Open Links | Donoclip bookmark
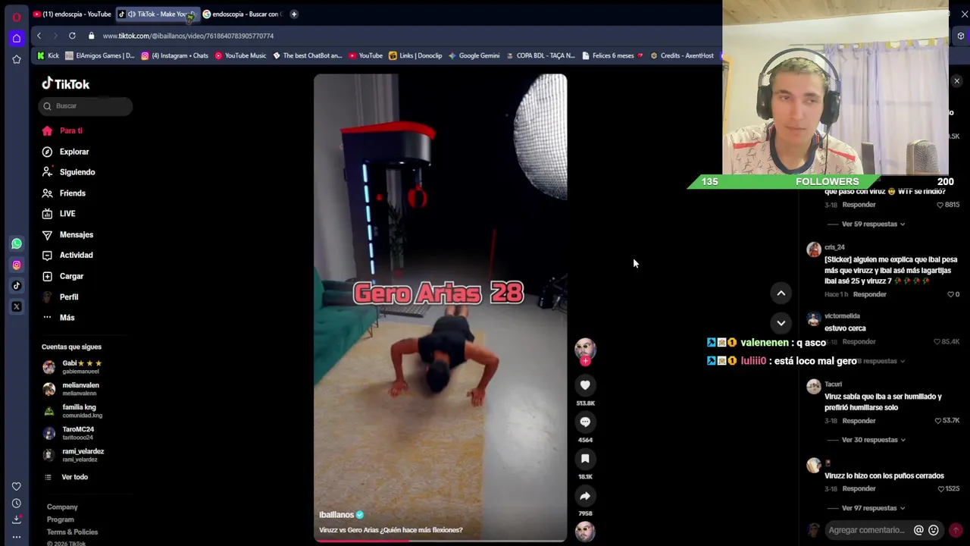970x546 pixels. pos(415,55)
